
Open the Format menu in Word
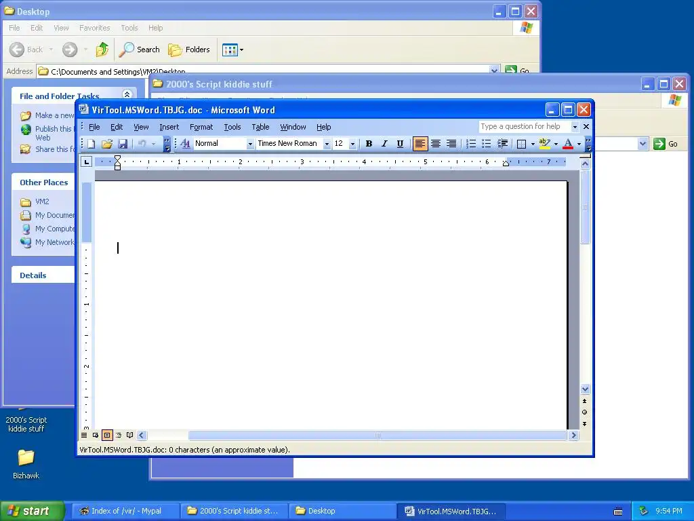(x=201, y=127)
